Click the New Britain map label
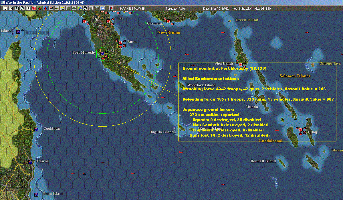This screenshot has height=200, width=343. click(169, 33)
